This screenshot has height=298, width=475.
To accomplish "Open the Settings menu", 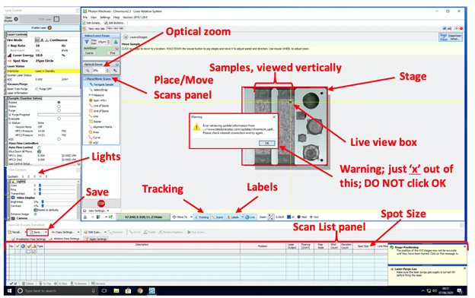I will pyautogui.click(x=105, y=17).
